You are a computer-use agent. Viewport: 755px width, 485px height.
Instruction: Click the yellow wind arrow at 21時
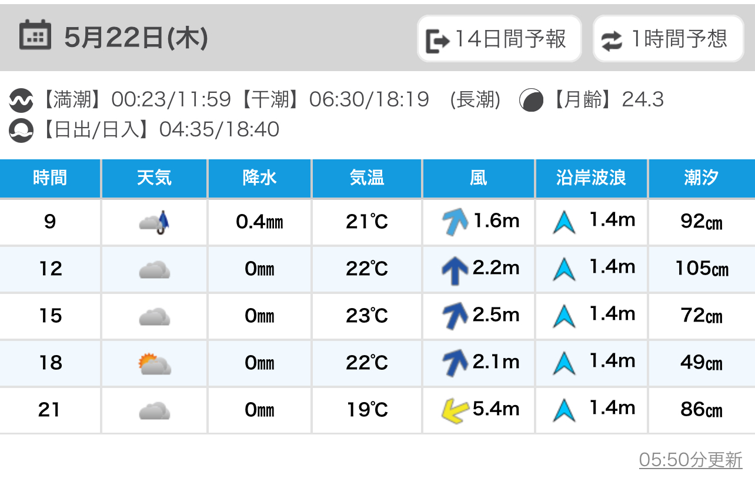[455, 410]
